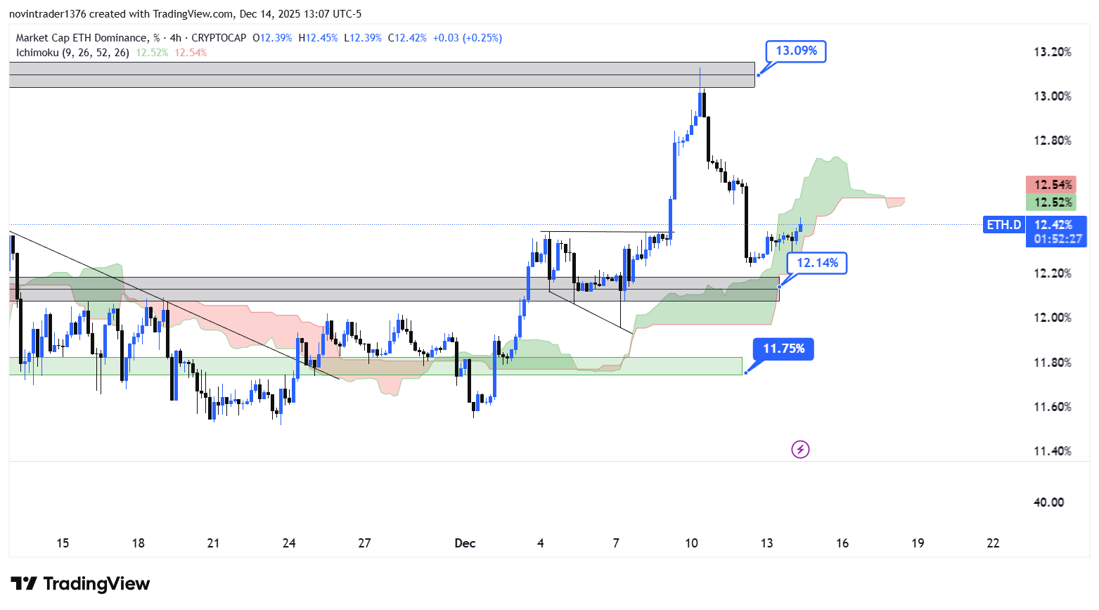
Task: Select the upper gray resistance zone
Action: click(381, 75)
